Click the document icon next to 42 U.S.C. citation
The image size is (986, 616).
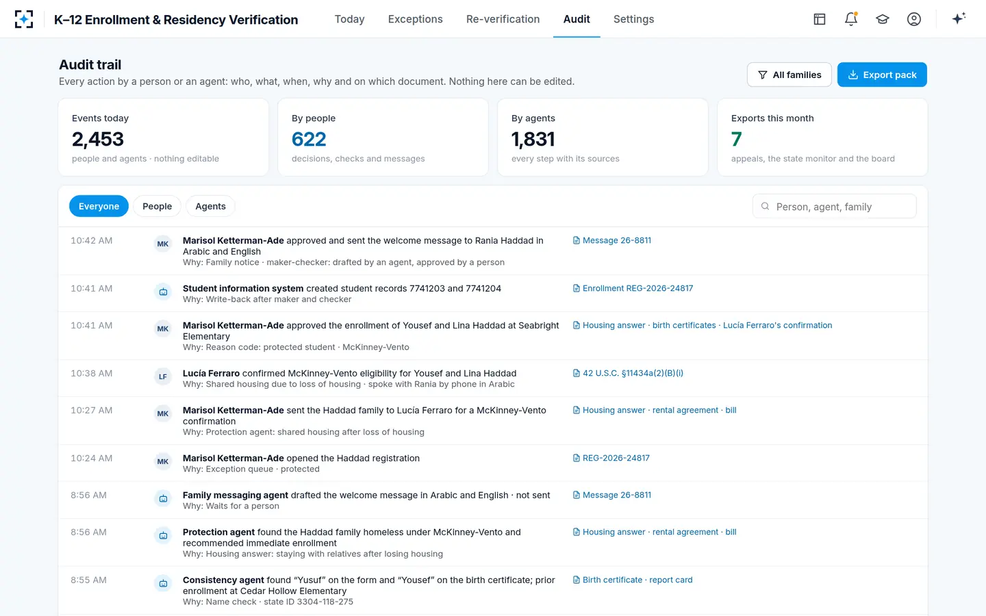coord(577,373)
